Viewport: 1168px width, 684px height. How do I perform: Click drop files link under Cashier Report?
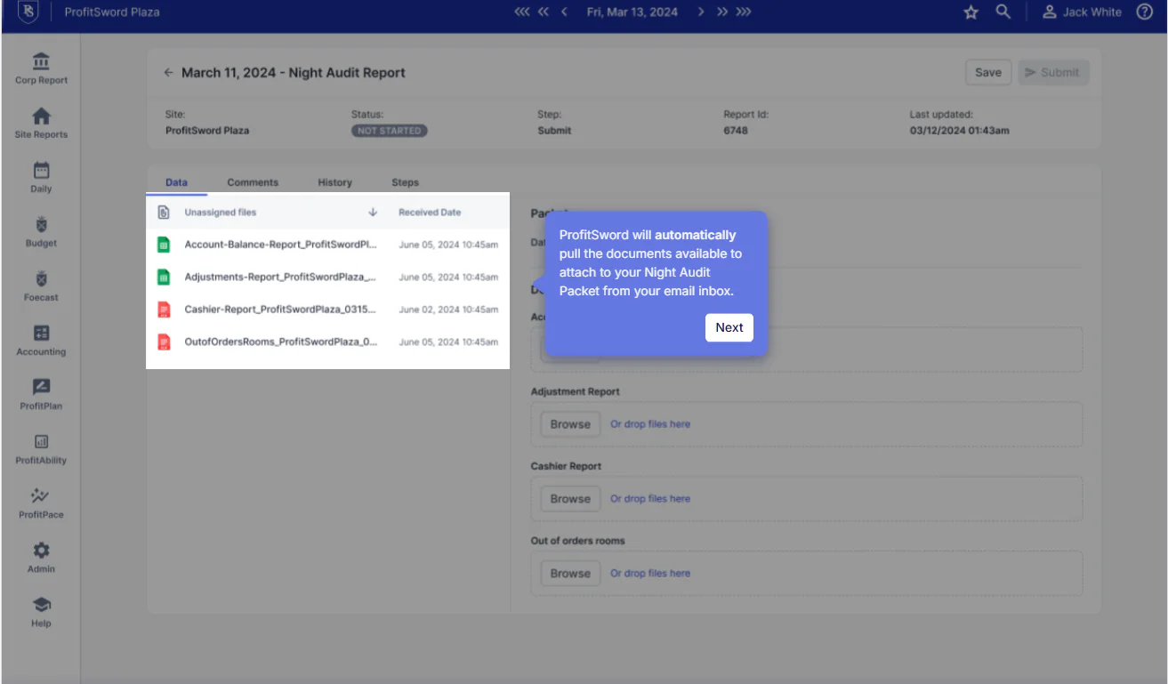click(x=650, y=499)
